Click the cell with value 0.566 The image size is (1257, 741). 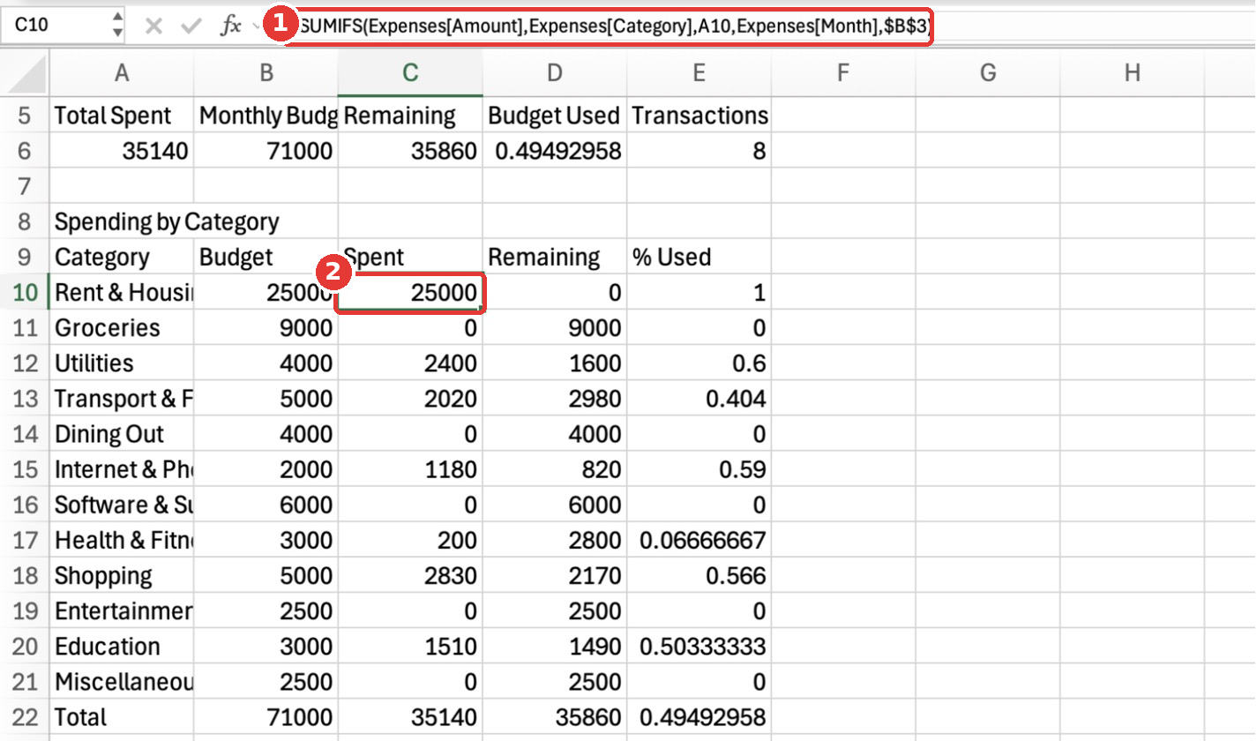coord(699,575)
